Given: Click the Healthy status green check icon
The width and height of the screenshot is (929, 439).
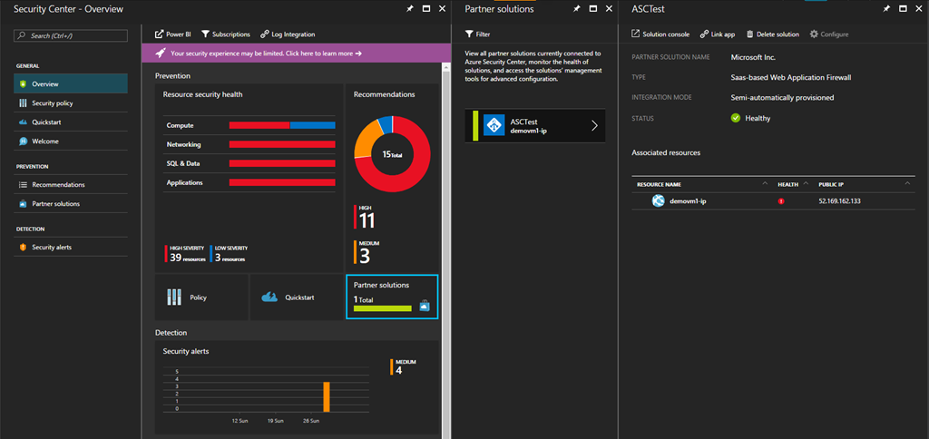Looking at the screenshot, I should point(736,118).
